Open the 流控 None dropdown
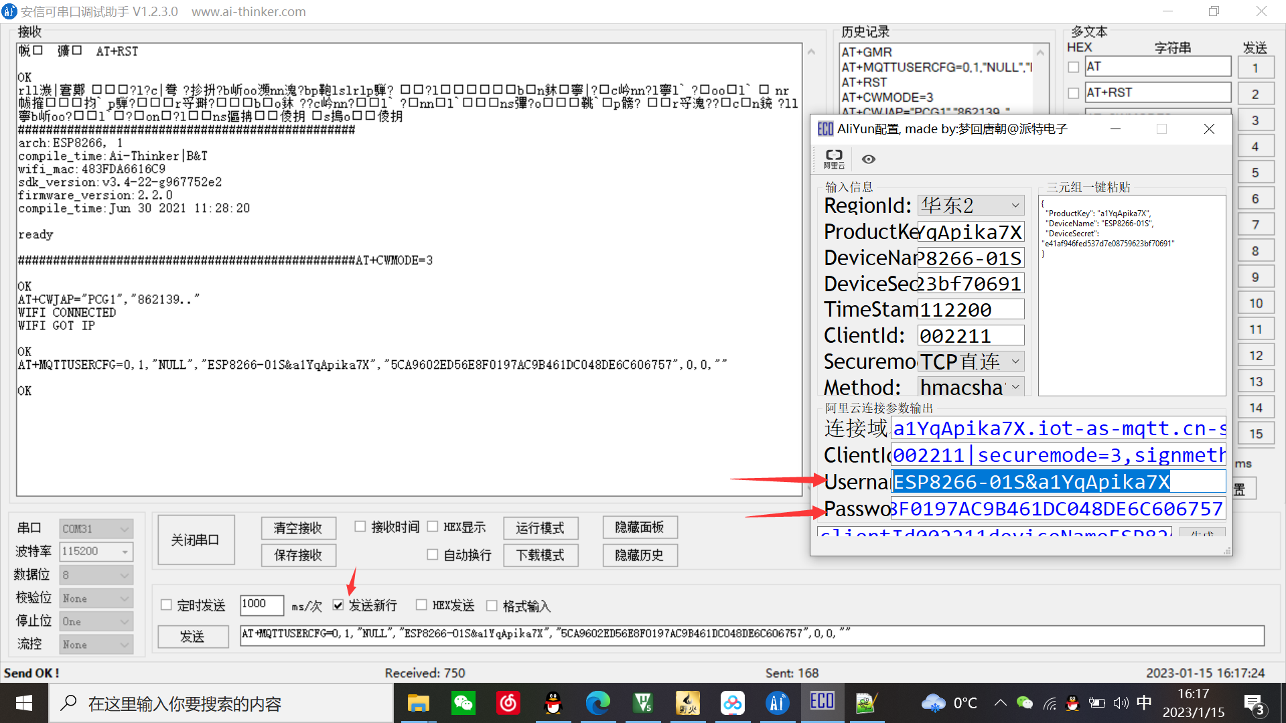The width and height of the screenshot is (1286, 723). [96, 645]
